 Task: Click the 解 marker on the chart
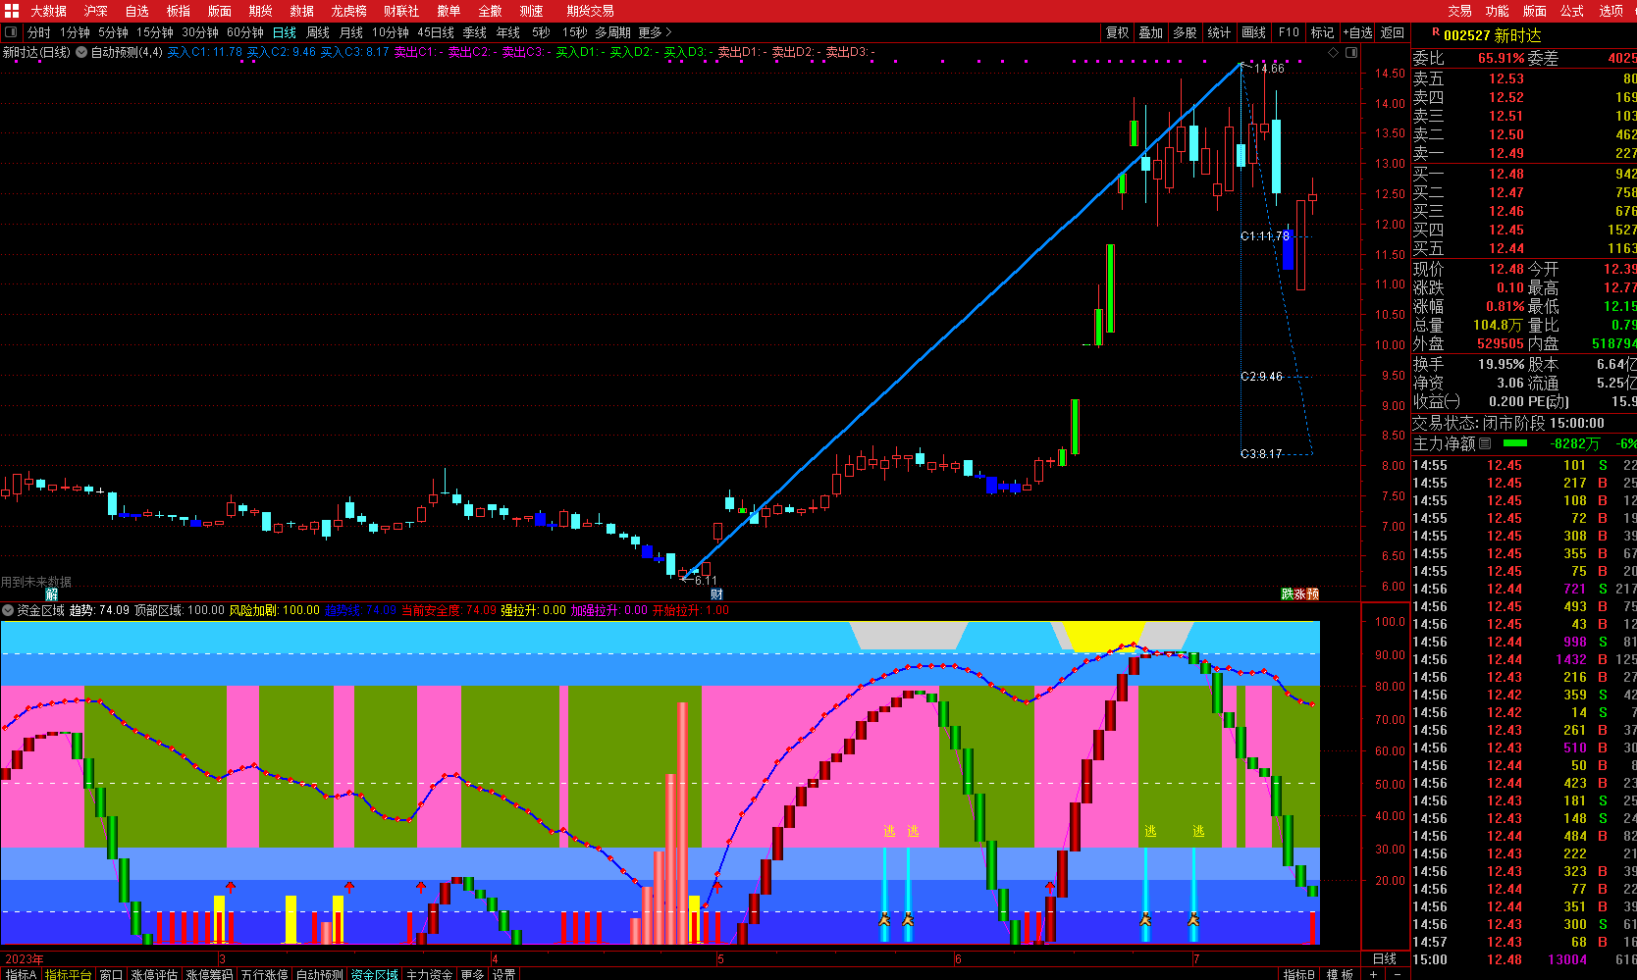(x=51, y=593)
